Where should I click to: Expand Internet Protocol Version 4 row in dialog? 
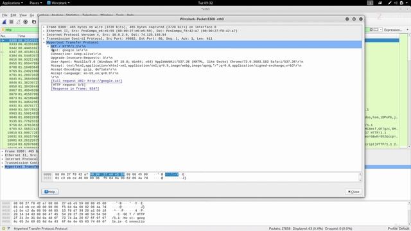[44, 35]
